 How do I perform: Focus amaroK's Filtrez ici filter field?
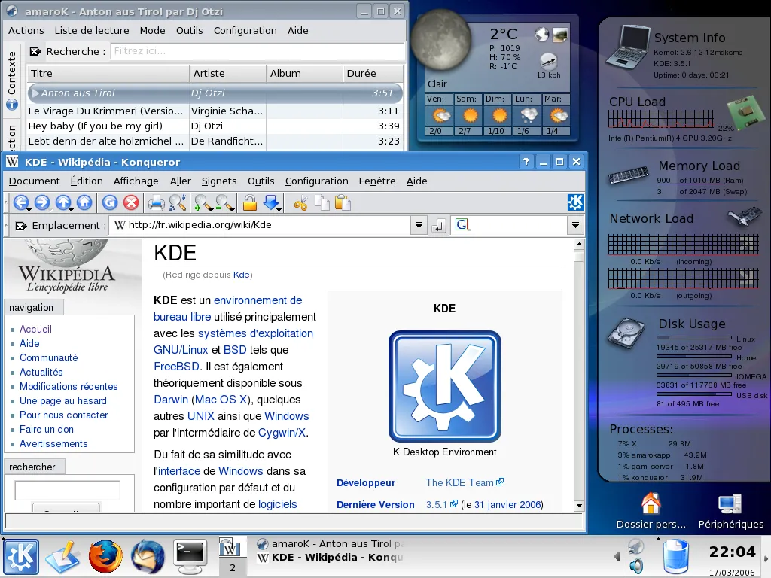pyautogui.click(x=258, y=51)
